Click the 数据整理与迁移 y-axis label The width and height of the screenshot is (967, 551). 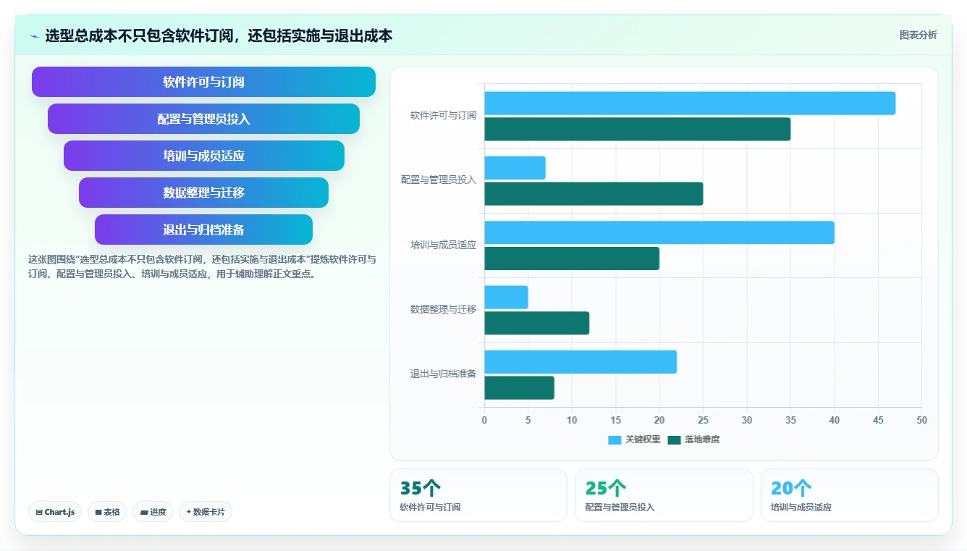click(x=443, y=309)
